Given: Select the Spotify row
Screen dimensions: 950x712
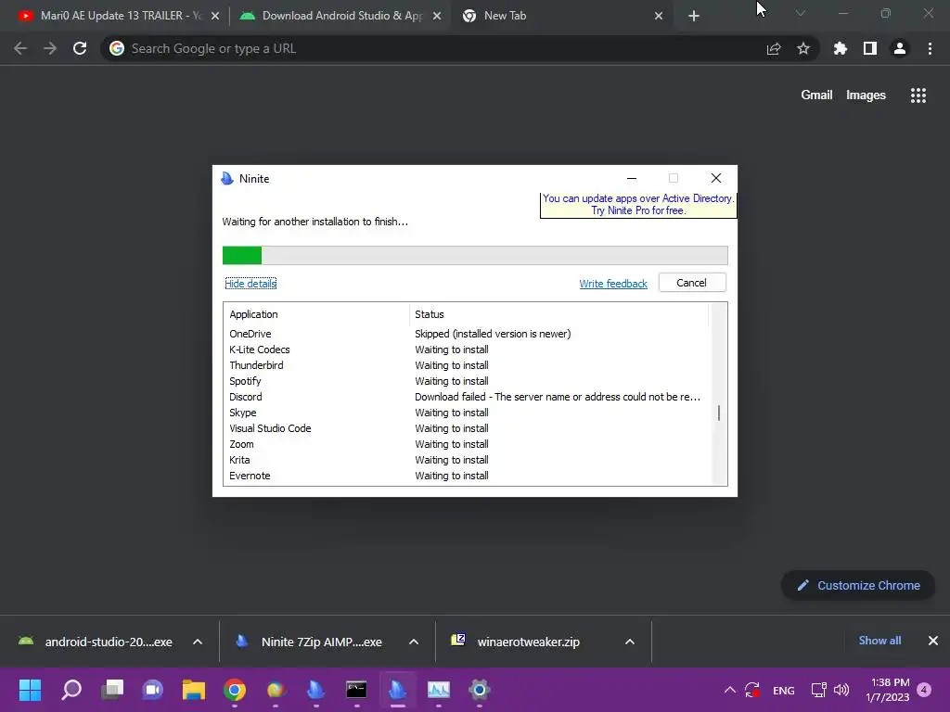Looking at the screenshot, I should (467, 381).
